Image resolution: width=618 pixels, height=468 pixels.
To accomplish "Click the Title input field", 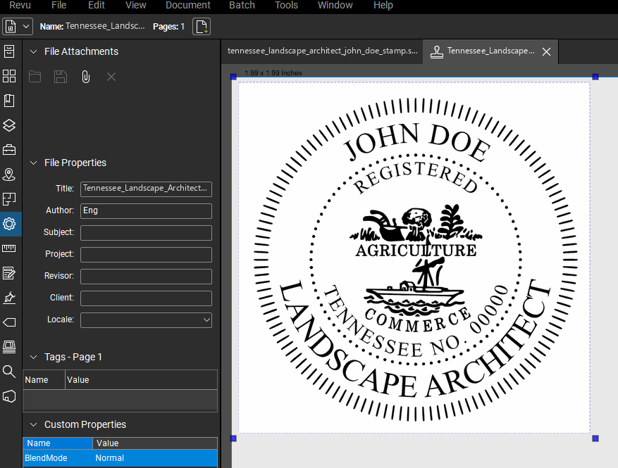I will pyautogui.click(x=146, y=189).
